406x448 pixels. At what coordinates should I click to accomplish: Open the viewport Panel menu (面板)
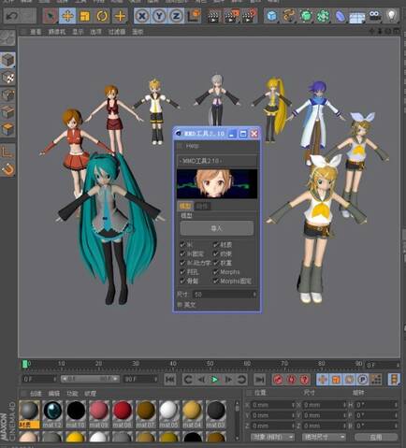(x=138, y=32)
